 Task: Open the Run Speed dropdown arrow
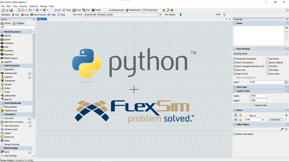coord(224,15)
